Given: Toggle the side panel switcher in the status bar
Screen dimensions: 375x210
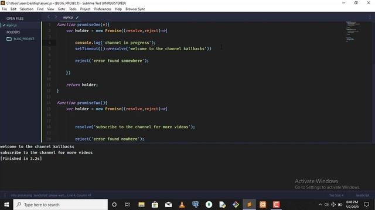Looking at the screenshot, I should (5, 195).
